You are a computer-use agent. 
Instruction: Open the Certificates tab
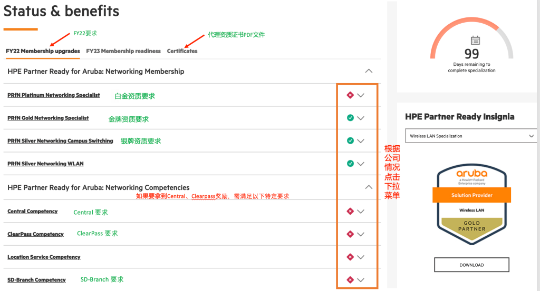(182, 51)
